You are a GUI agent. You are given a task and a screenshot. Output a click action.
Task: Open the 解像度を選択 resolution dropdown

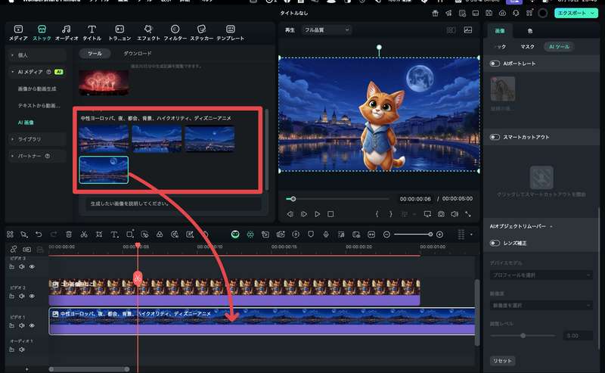[541, 306]
